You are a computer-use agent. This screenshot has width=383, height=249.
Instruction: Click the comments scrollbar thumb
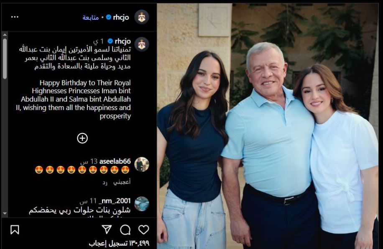tap(5, 59)
